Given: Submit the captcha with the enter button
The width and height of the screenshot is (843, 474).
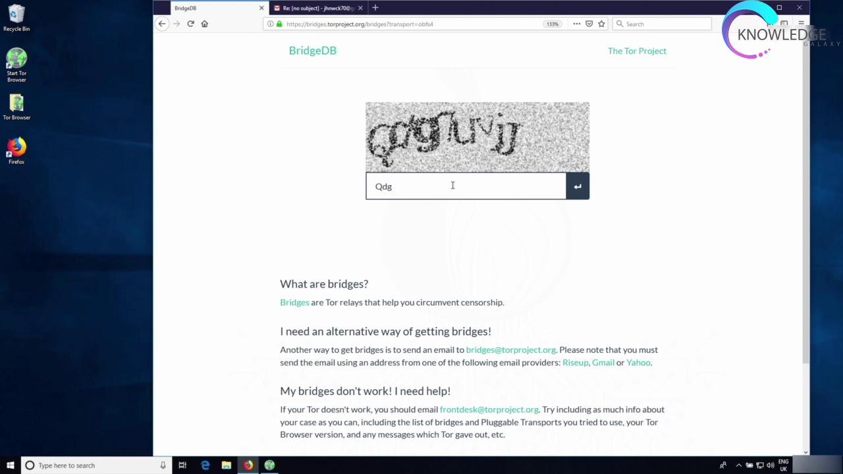Looking at the screenshot, I should (x=578, y=186).
